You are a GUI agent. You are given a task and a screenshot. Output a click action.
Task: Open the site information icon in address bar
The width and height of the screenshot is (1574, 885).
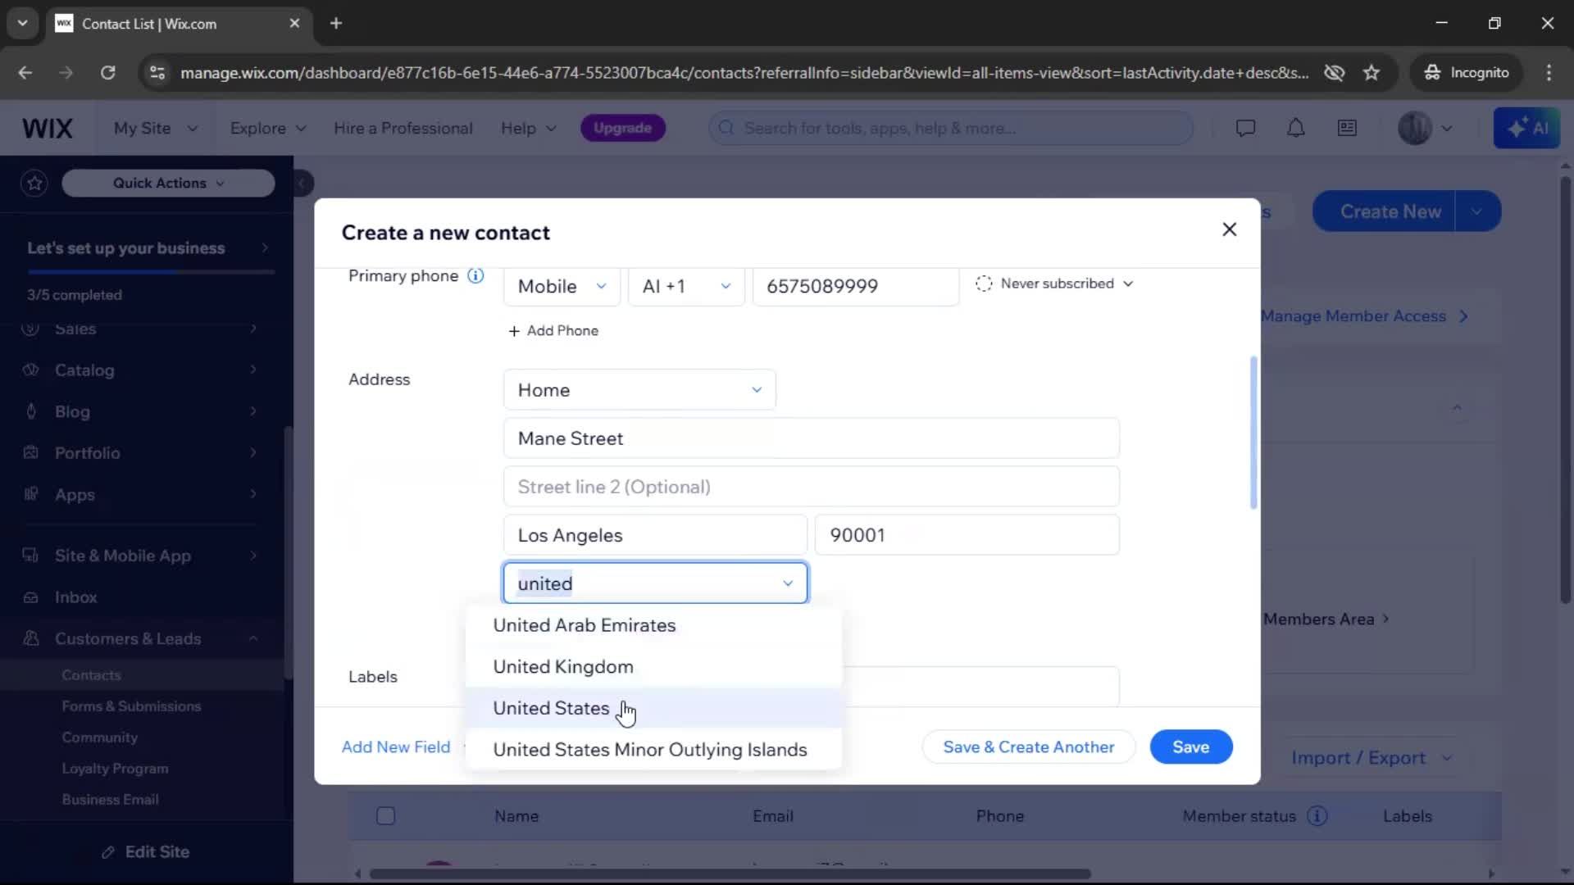pyautogui.click(x=157, y=73)
